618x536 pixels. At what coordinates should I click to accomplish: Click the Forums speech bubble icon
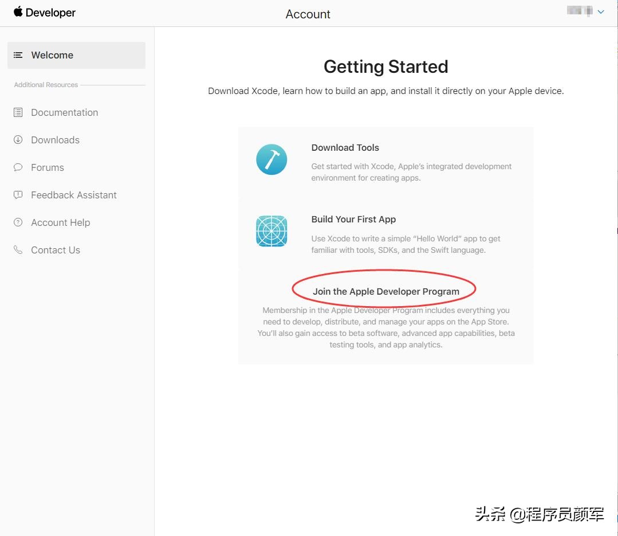click(x=18, y=167)
